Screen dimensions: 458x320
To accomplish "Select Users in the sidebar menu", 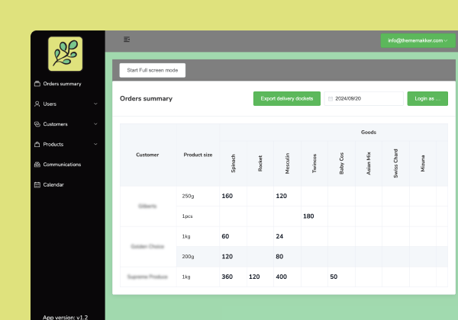I will pos(50,104).
